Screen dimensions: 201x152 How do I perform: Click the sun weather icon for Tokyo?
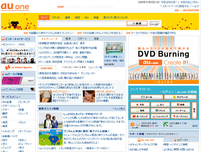click(x=133, y=124)
